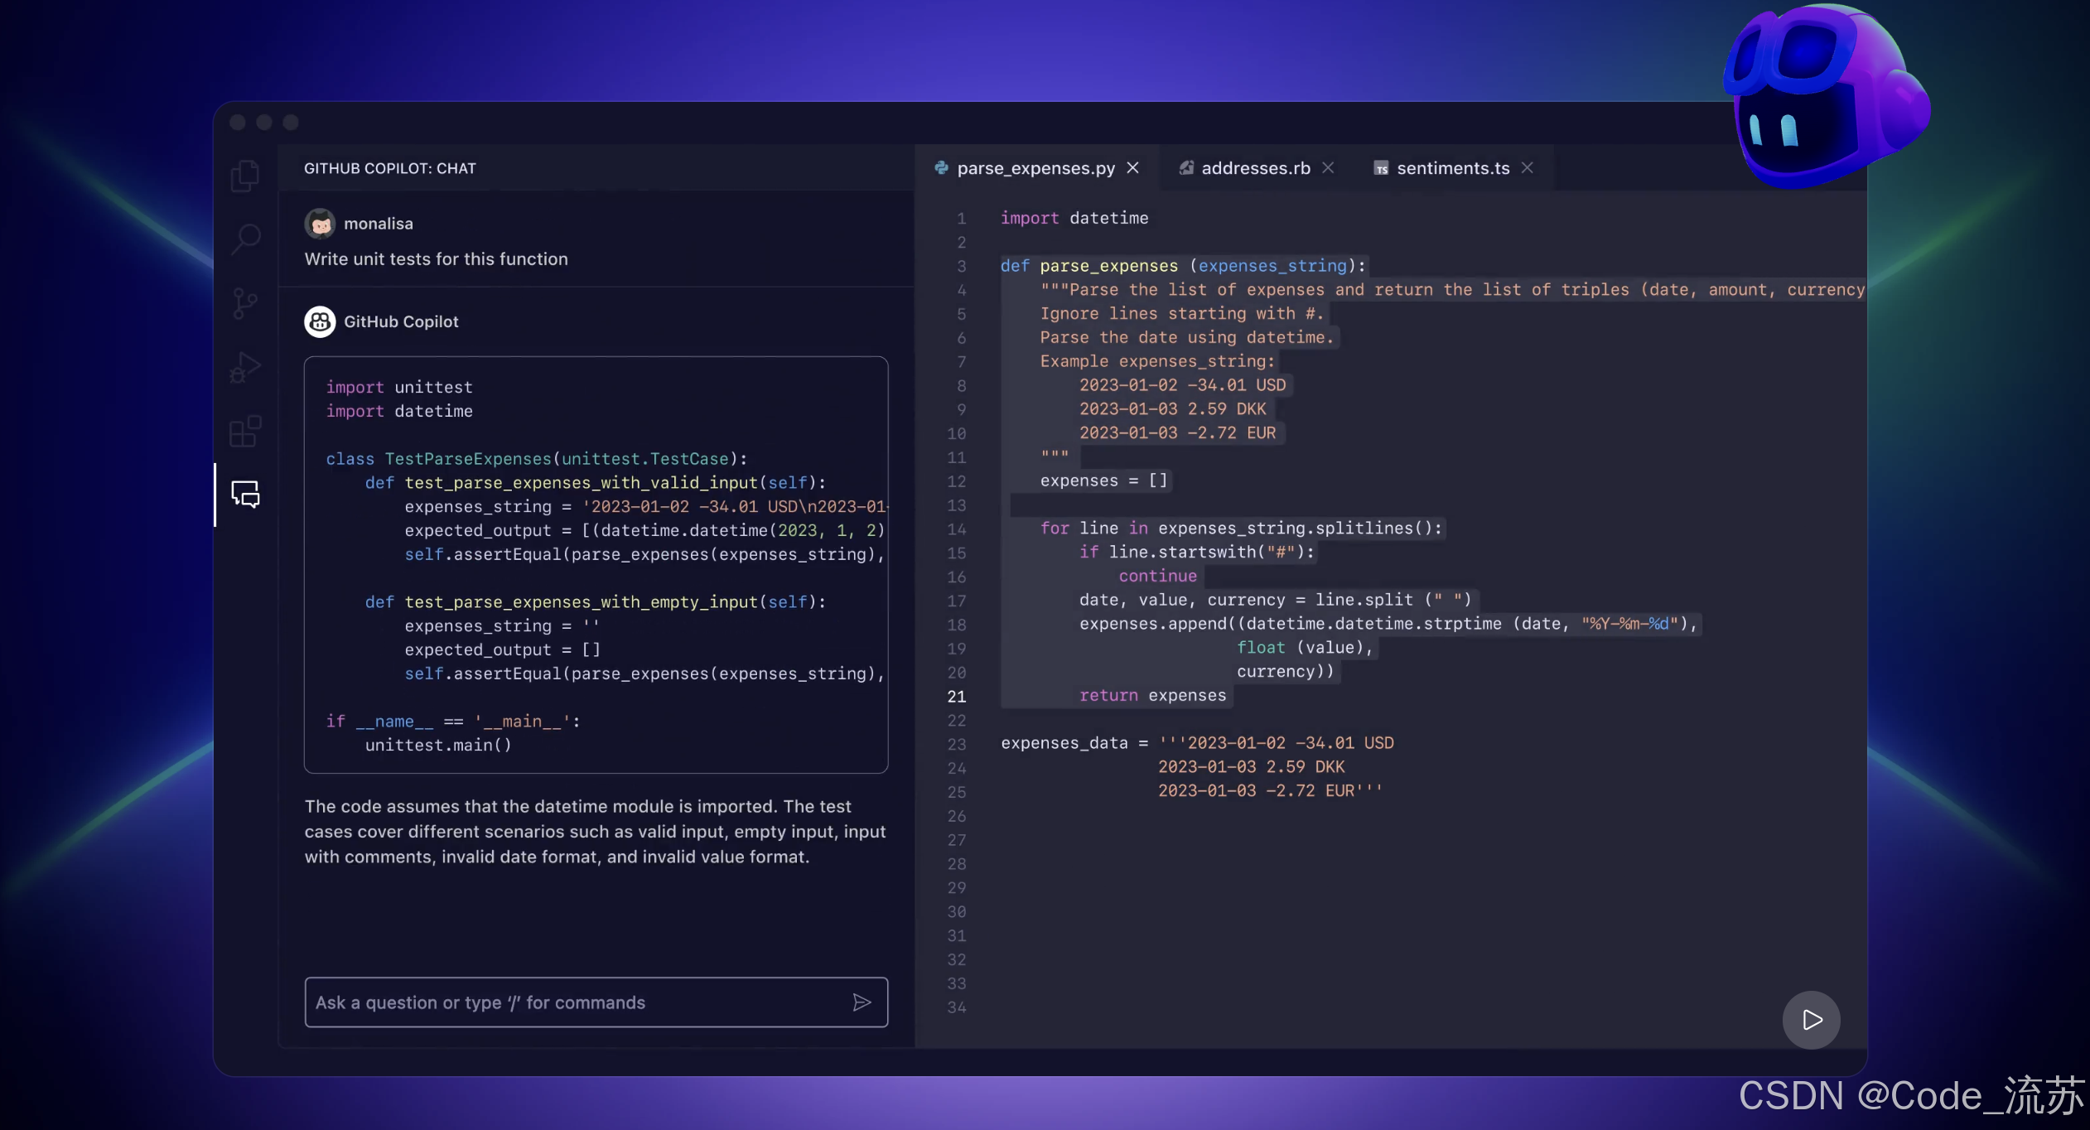
Task: Switch to the addresses.rb tab
Action: click(1255, 168)
